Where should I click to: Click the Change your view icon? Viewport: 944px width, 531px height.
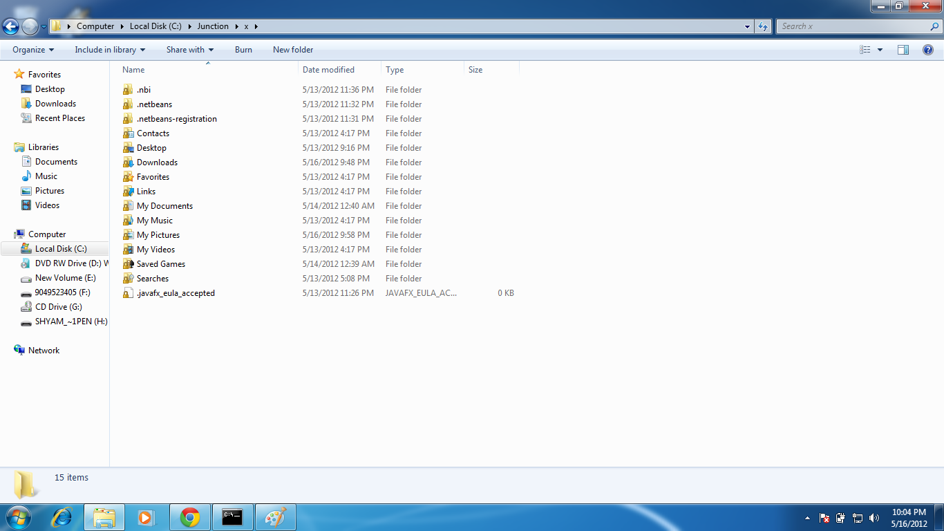(x=865, y=50)
